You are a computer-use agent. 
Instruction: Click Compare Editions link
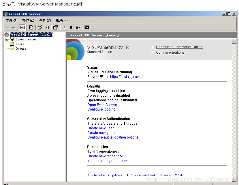coord(170,53)
